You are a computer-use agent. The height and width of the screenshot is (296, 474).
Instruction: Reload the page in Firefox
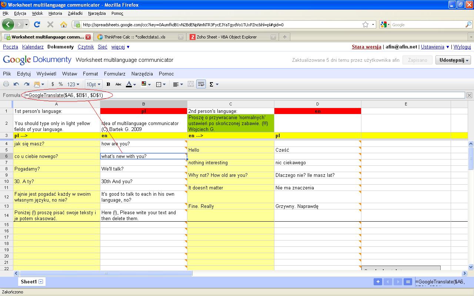click(x=37, y=24)
